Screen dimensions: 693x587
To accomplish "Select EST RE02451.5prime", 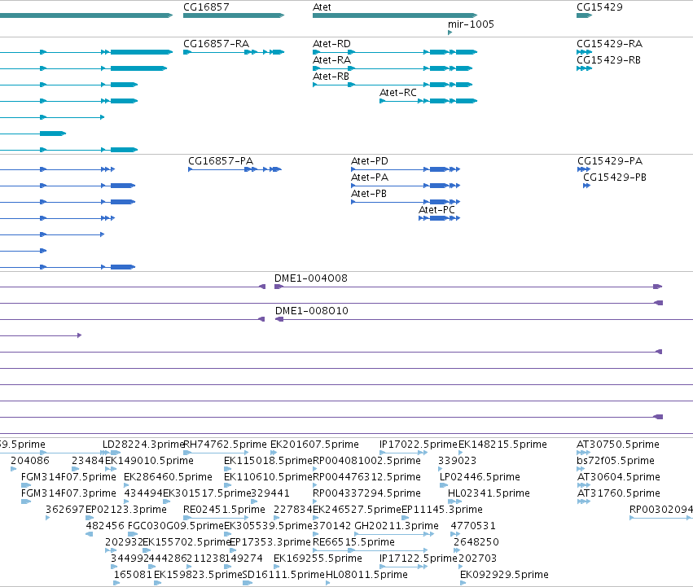I will (x=224, y=510).
